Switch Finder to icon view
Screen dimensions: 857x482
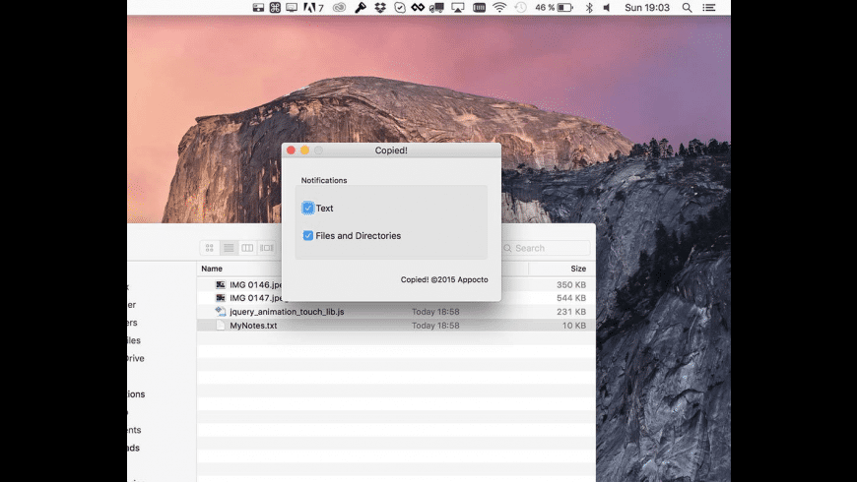click(210, 248)
